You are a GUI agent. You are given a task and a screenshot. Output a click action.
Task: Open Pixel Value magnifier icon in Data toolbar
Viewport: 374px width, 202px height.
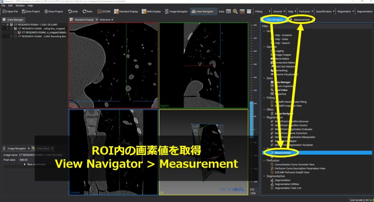(235, 11)
